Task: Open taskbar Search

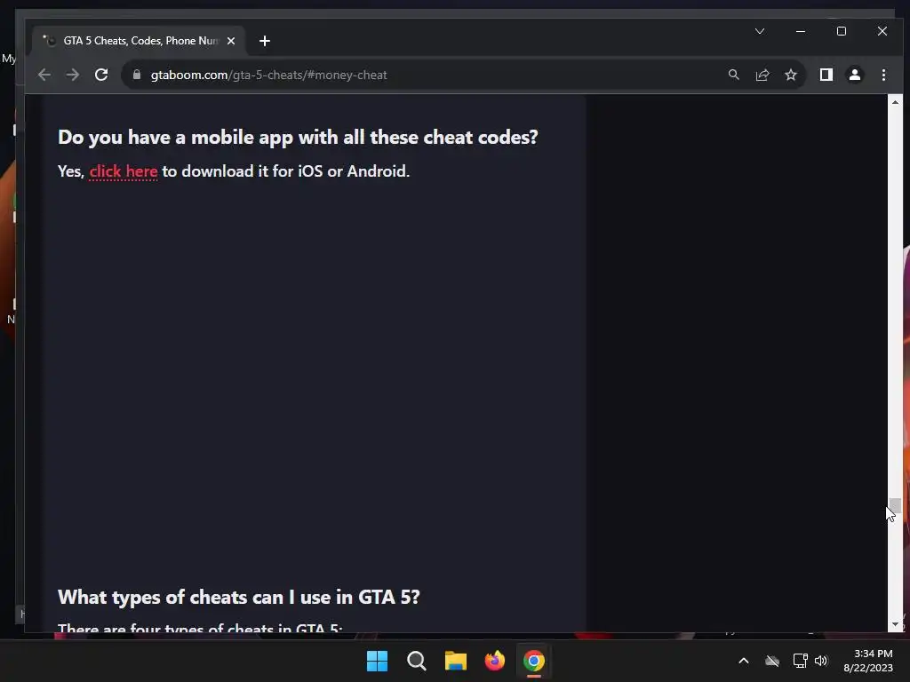Action: pyautogui.click(x=416, y=661)
